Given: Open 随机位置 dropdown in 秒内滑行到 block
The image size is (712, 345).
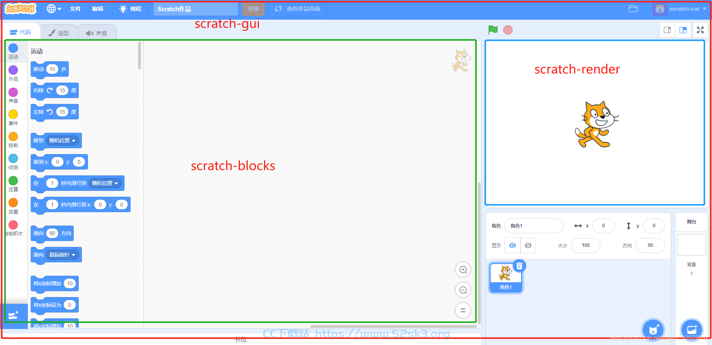Looking at the screenshot, I should (x=105, y=183).
